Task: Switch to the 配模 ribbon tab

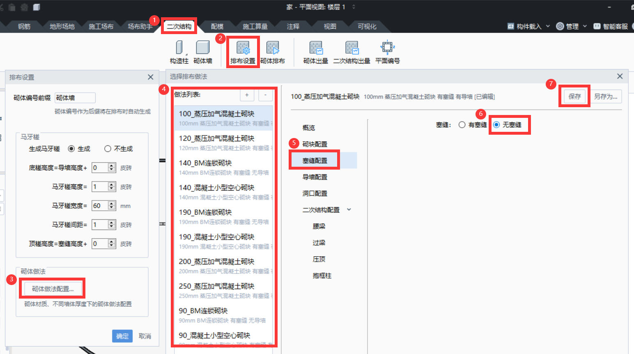Action: click(217, 26)
